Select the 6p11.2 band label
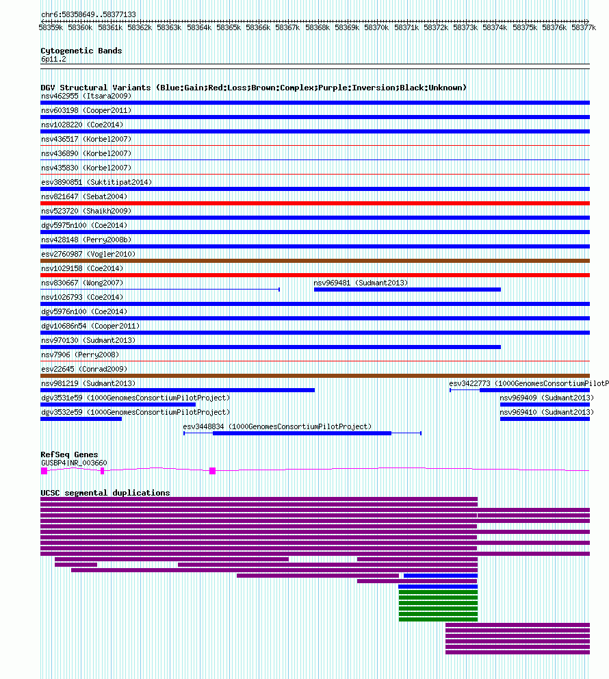Image resolution: width=609 pixels, height=679 pixels. tap(53, 60)
